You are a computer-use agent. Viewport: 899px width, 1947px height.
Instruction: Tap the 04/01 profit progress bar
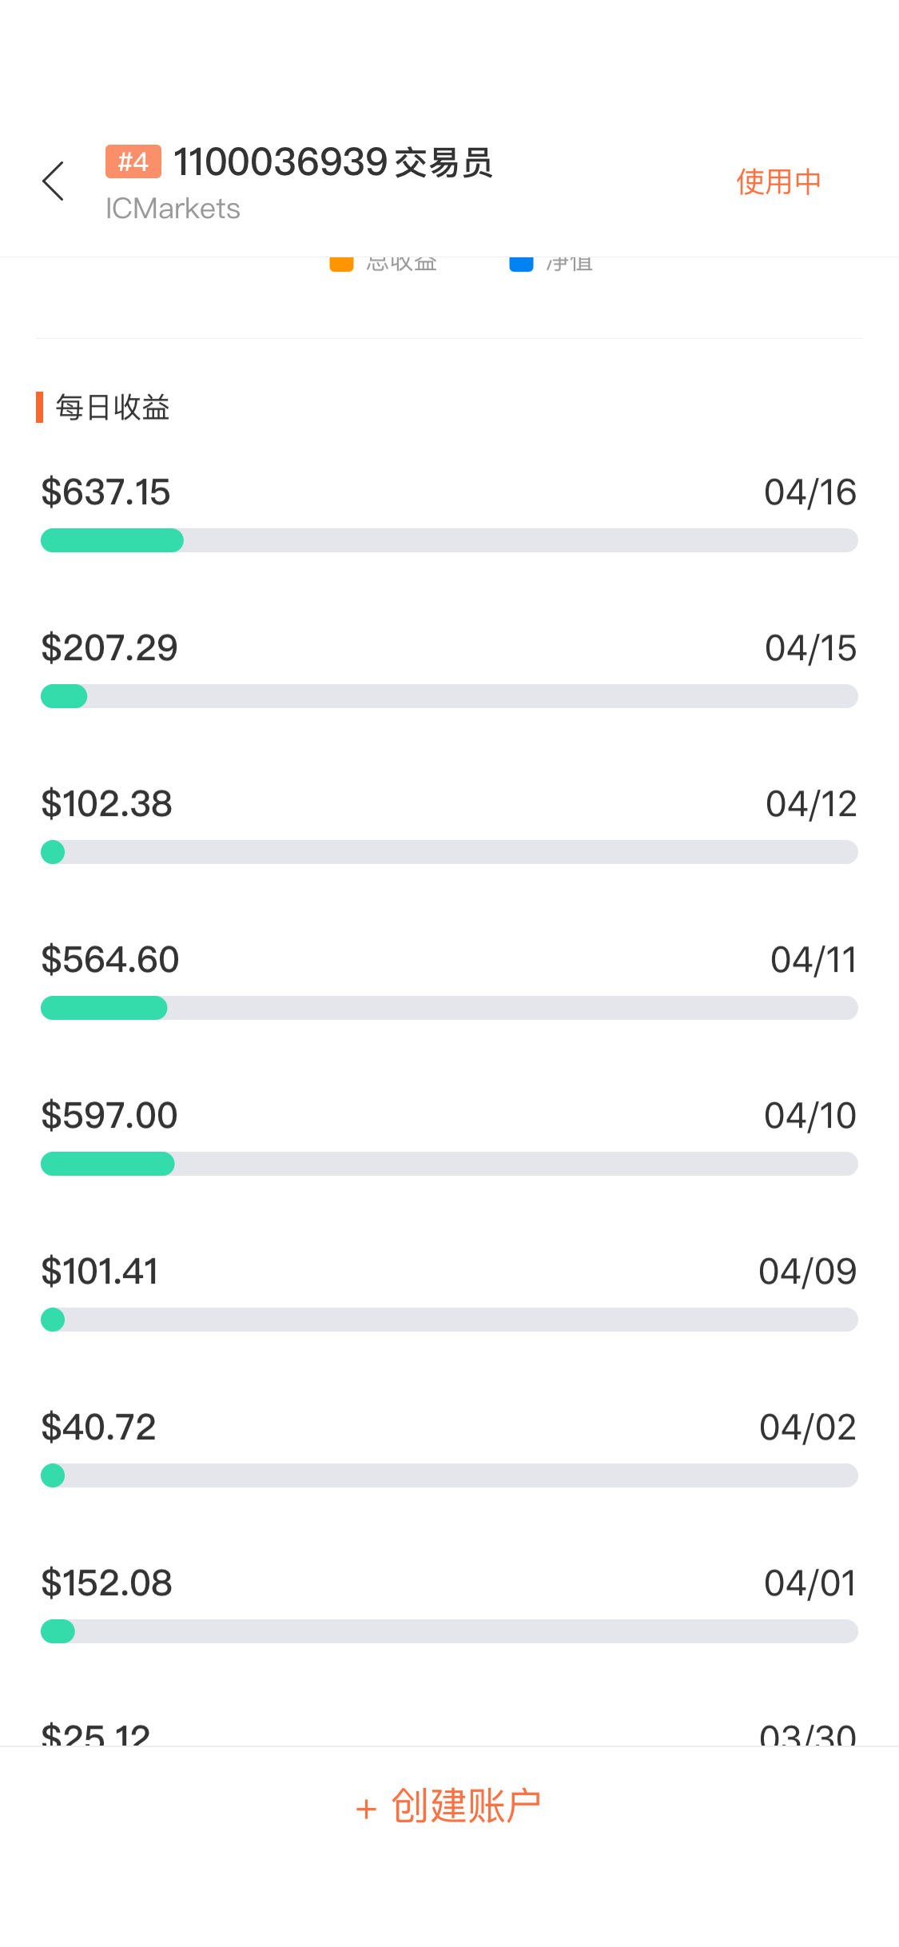(449, 1631)
